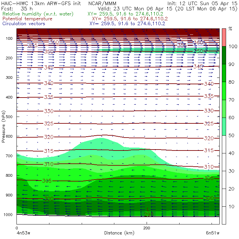This screenshot has width=239, height=239.
Task: Click the '90' colorbar scale label
Action: (x=231, y=64)
